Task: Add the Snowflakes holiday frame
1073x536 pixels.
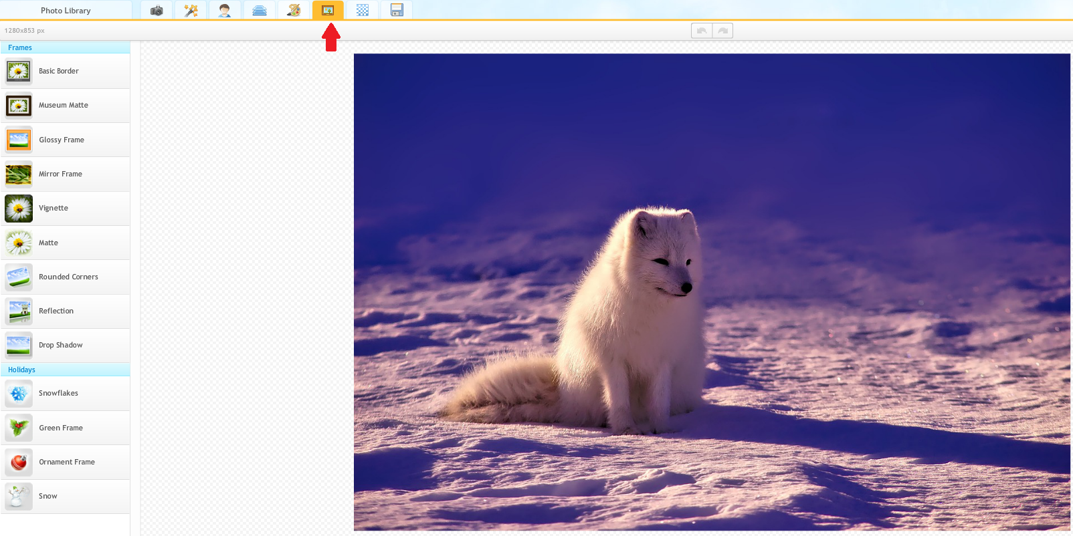Action: tap(65, 394)
